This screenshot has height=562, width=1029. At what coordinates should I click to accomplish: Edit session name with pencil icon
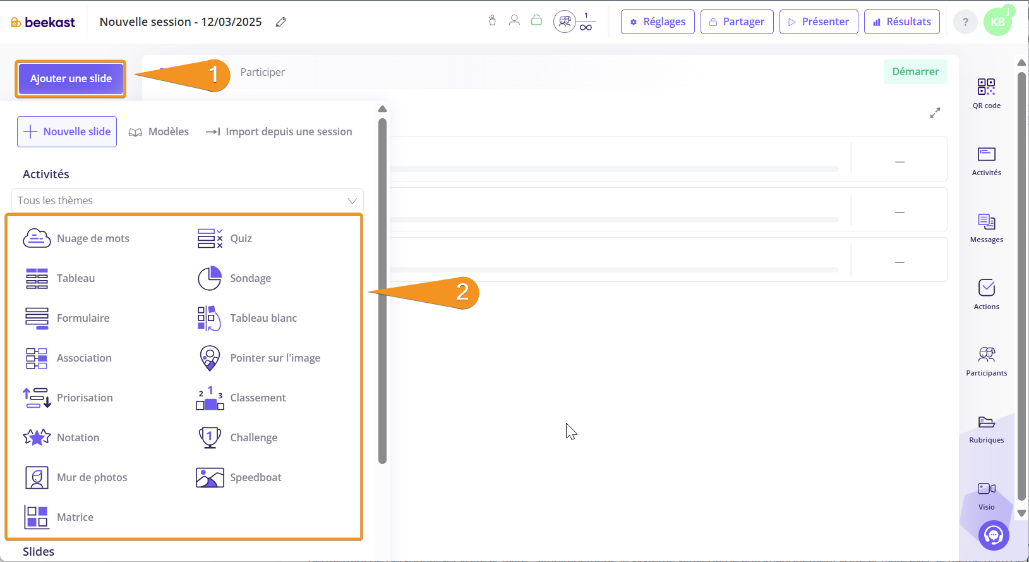[x=281, y=22]
